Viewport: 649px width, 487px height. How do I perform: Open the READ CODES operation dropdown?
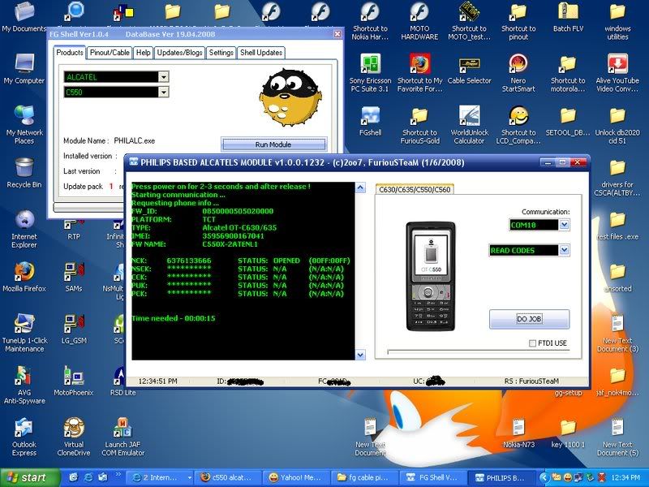pos(564,250)
